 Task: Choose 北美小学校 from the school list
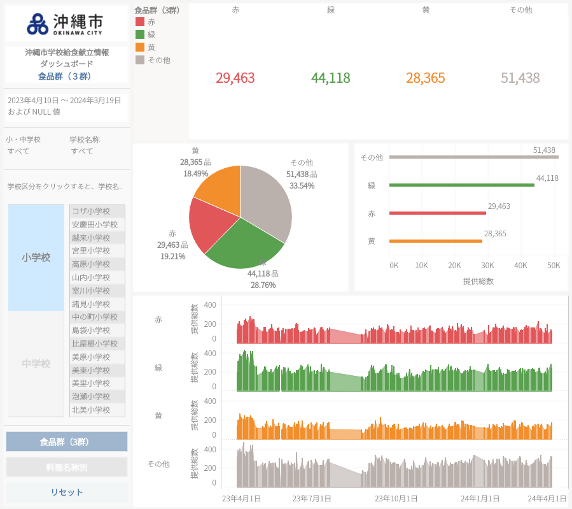(97, 410)
